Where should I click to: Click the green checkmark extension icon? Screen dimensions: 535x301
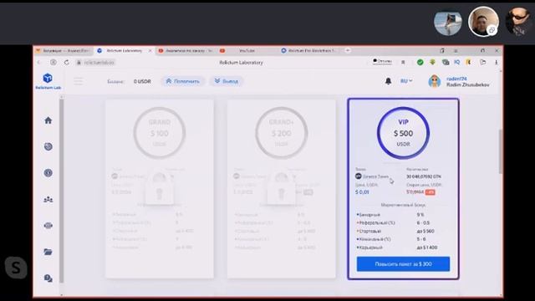(420, 62)
